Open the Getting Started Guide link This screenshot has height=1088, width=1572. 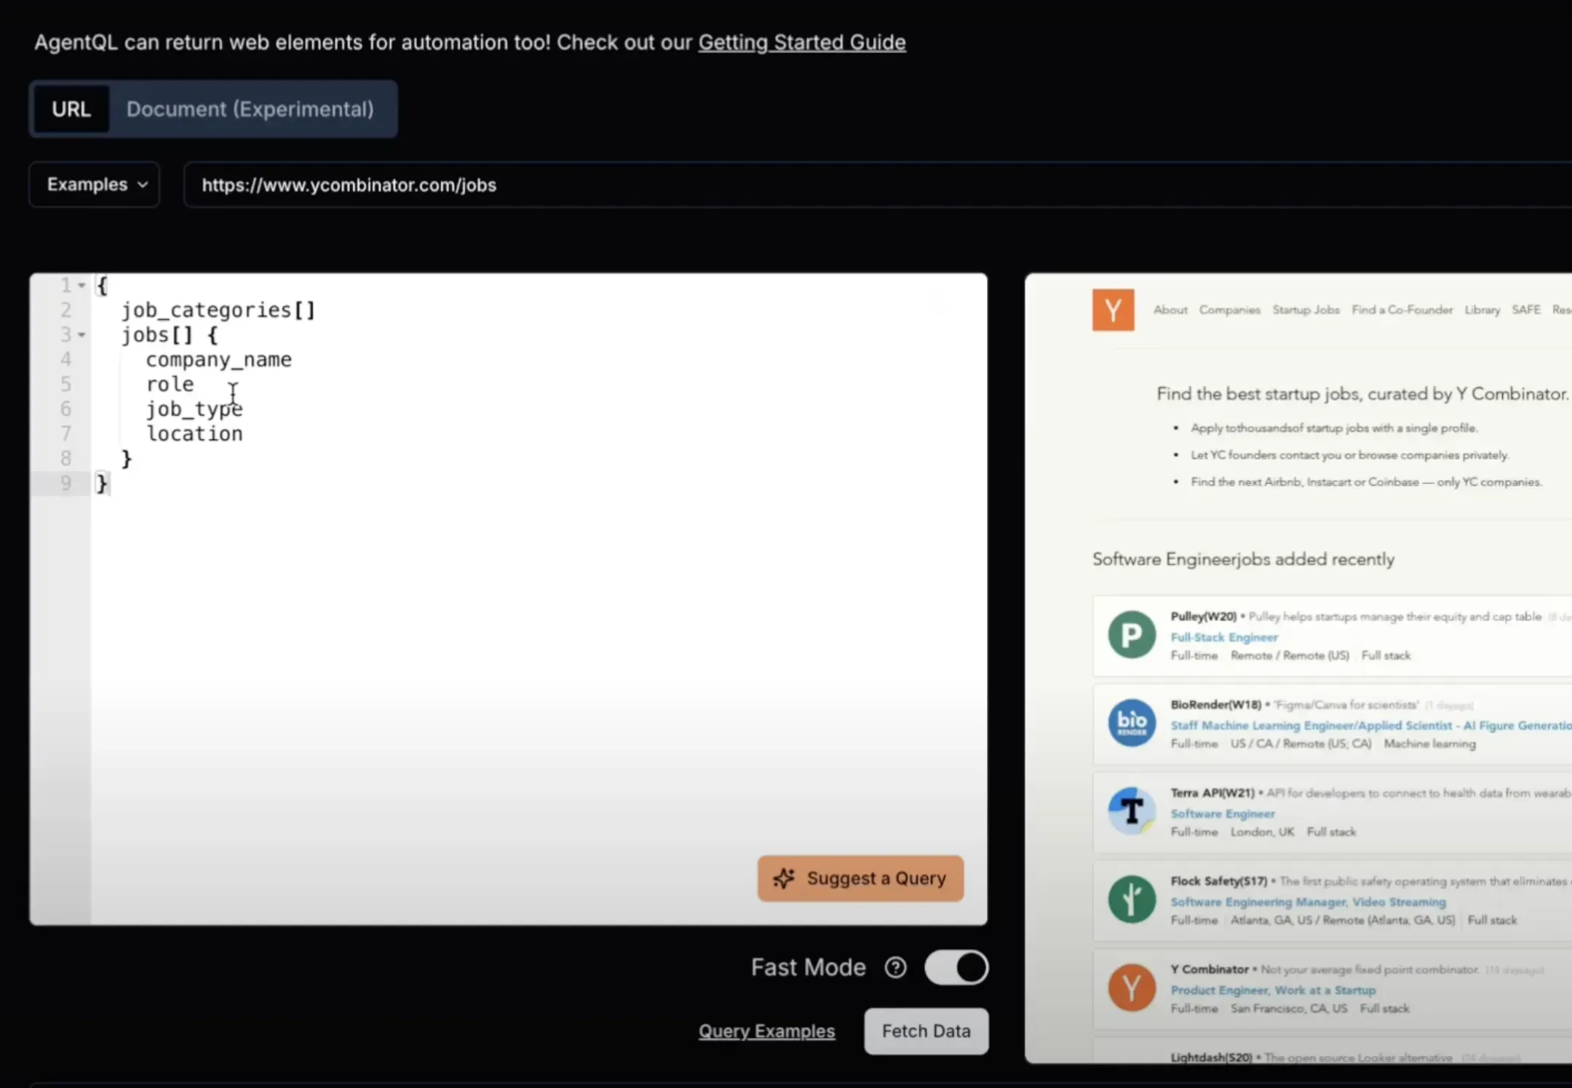point(802,42)
